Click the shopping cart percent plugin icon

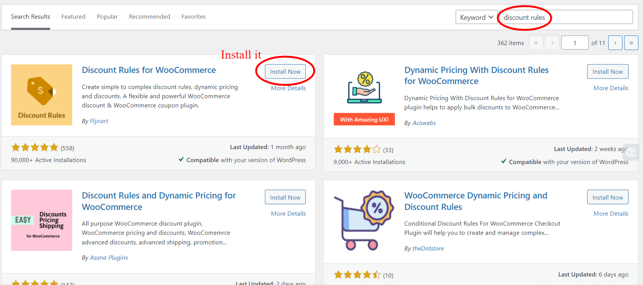click(x=364, y=220)
